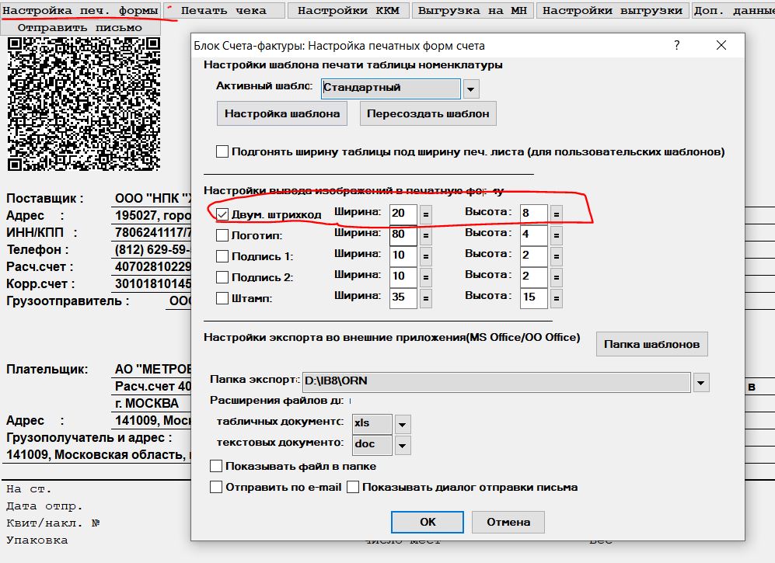Expand the Активный шаблон dropdown arrow
Viewport: 775px width, 563px height.
point(471,89)
